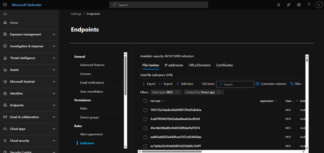Click the Import arrows icon
Viewport: 324px width, 153px height.
pyautogui.click(x=160, y=84)
